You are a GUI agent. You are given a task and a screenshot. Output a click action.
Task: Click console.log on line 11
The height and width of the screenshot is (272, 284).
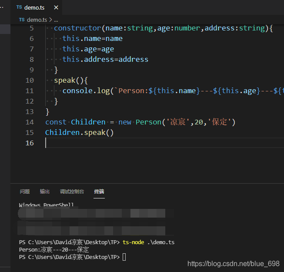[x=86, y=91]
